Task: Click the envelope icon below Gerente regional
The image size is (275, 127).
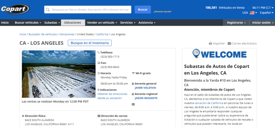Action: pos(133,104)
